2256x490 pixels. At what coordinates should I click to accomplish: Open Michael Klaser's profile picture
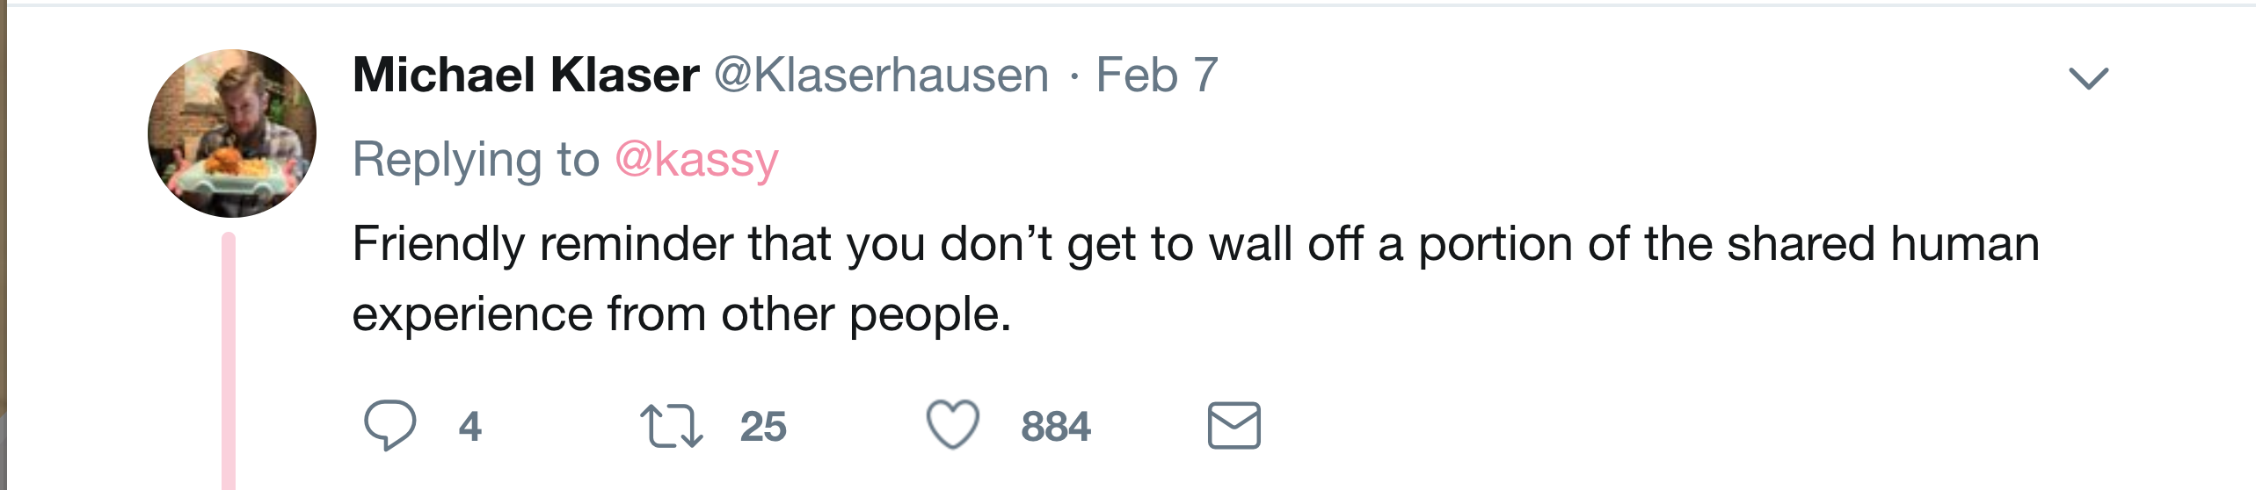coord(232,133)
